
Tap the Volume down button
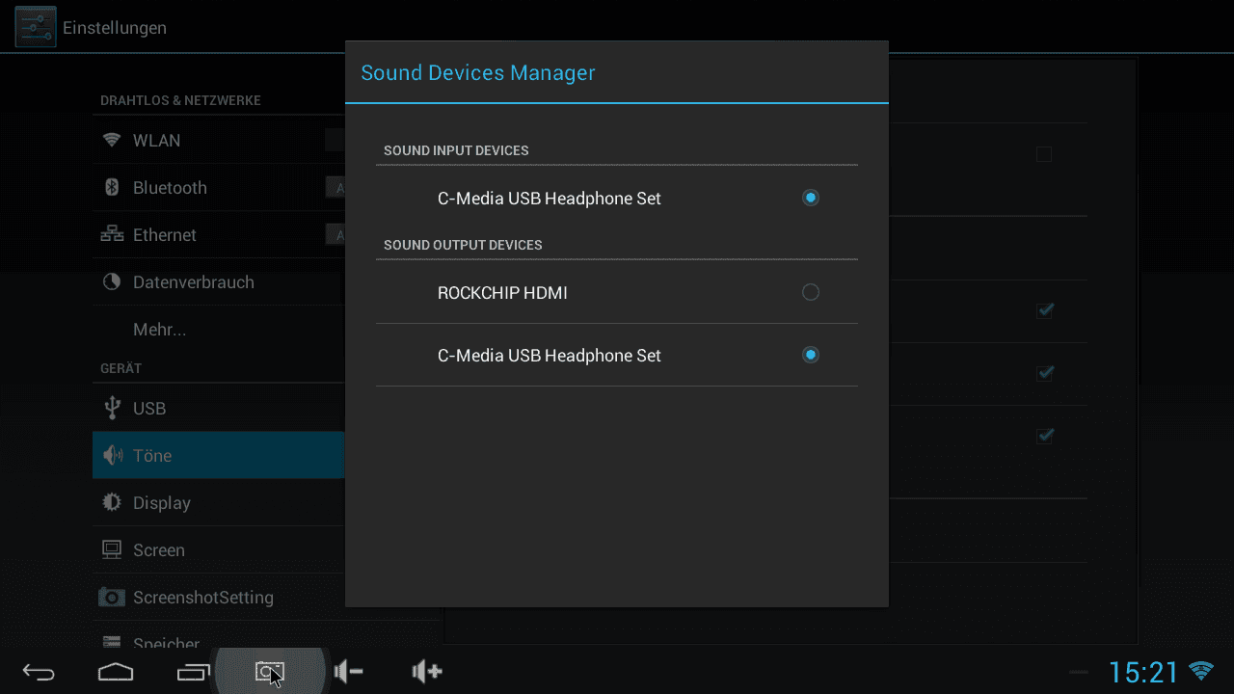click(x=348, y=672)
